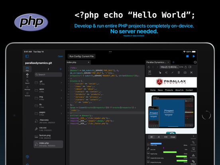
Task: Expand the lib folder
Action: (48, 106)
